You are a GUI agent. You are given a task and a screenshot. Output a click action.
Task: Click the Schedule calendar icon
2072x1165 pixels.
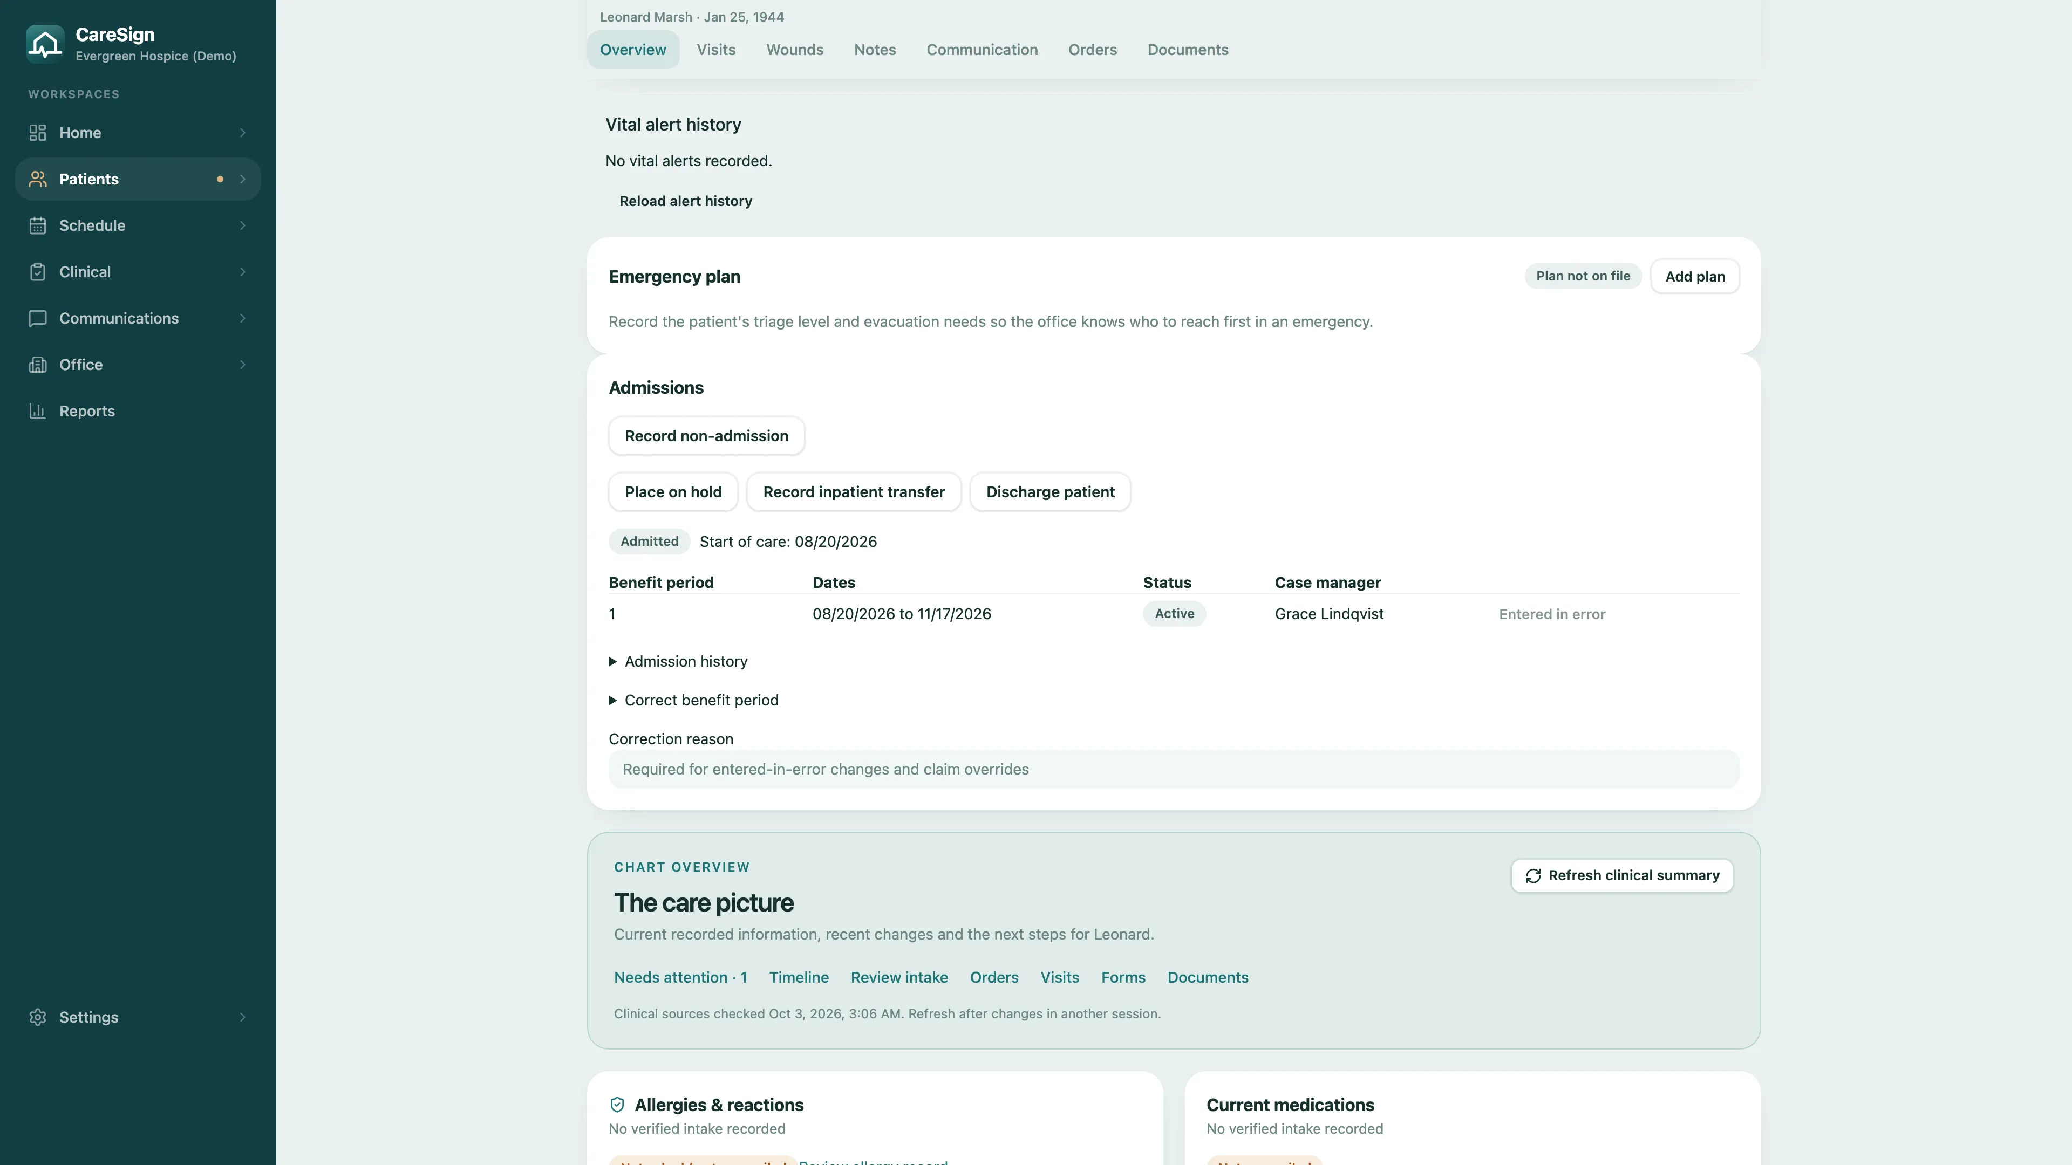coord(38,226)
